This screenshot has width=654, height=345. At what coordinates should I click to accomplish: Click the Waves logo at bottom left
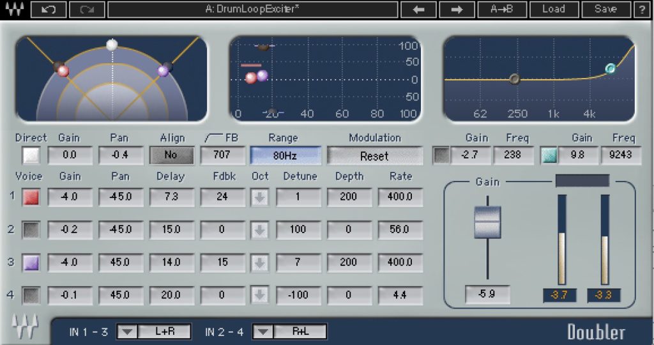click(25, 326)
